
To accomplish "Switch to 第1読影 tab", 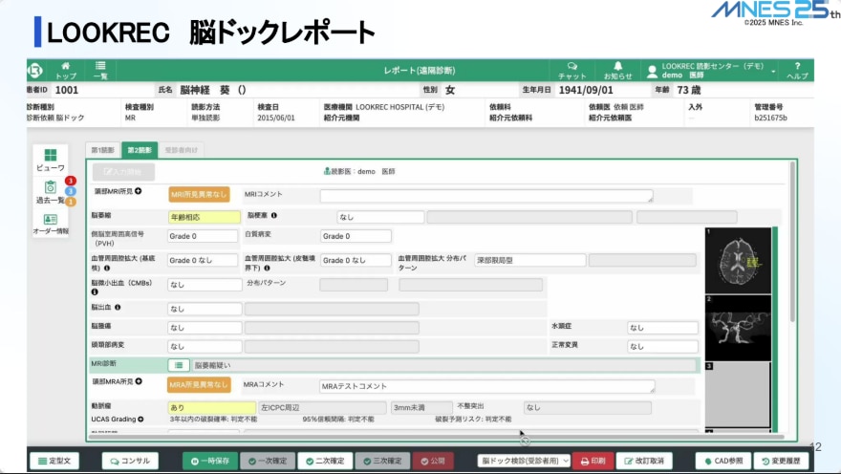I will [102, 150].
